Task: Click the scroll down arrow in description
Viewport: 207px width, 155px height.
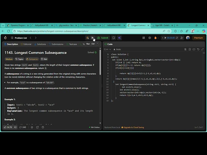Action: [100, 123]
